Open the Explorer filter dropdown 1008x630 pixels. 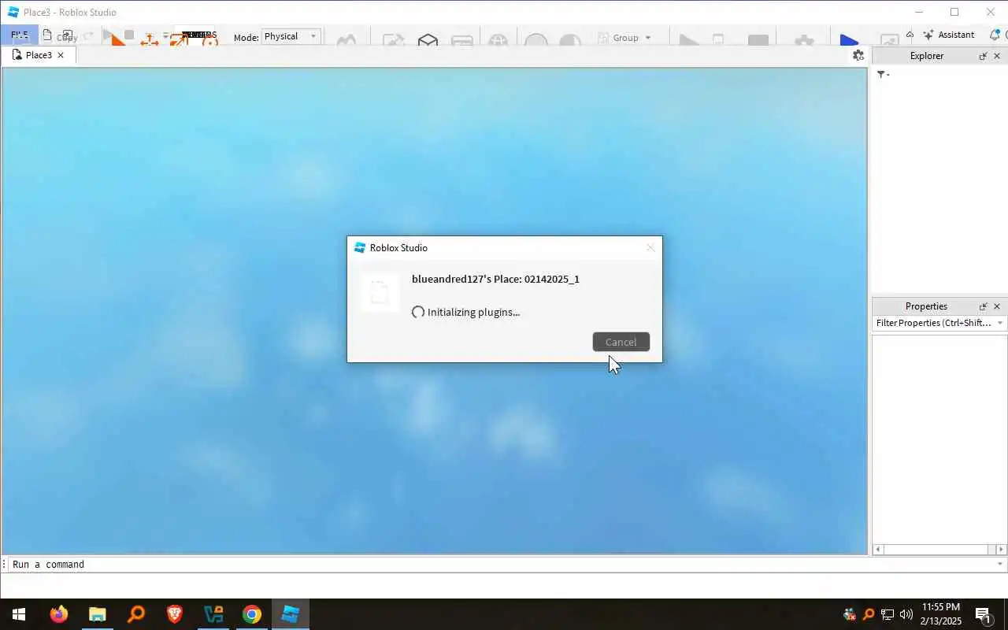(x=883, y=74)
